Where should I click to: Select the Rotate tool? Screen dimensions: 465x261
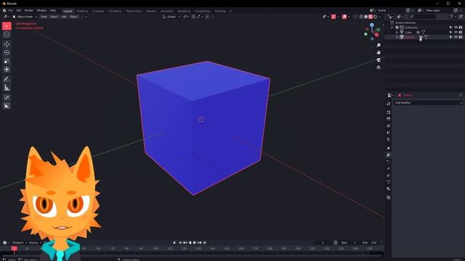[x=7, y=52]
